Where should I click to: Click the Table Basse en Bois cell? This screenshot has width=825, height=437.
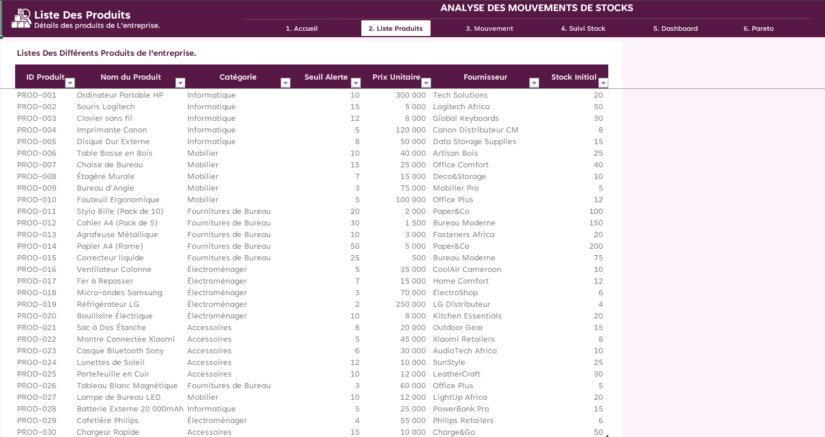(130, 153)
